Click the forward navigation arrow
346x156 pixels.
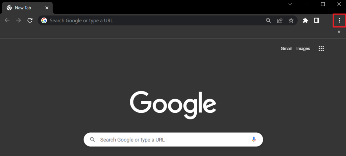click(19, 21)
